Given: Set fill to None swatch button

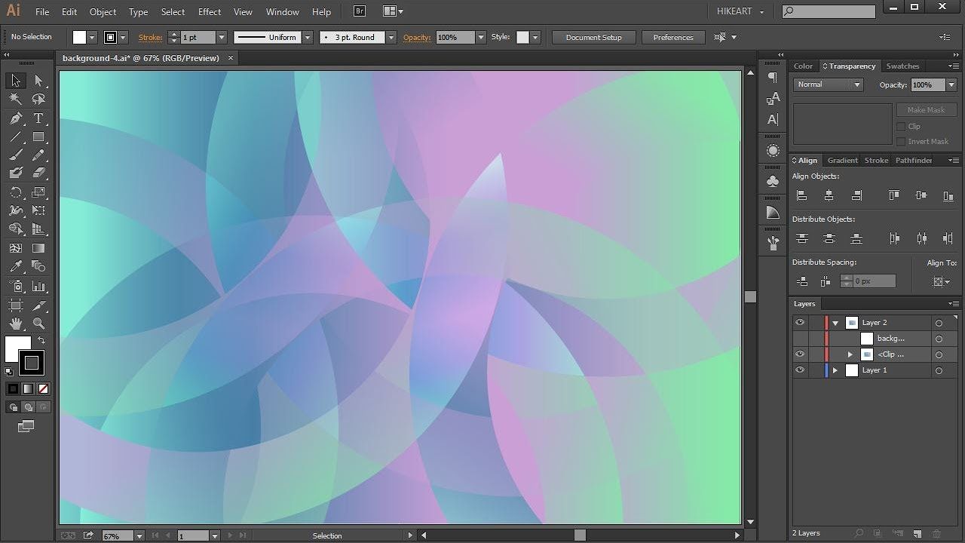Looking at the screenshot, I should 43,389.
